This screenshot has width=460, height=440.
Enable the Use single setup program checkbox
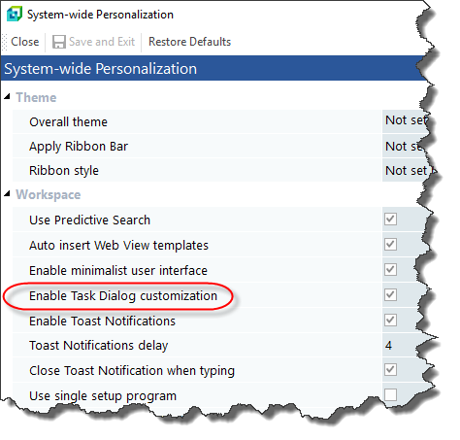[391, 395]
